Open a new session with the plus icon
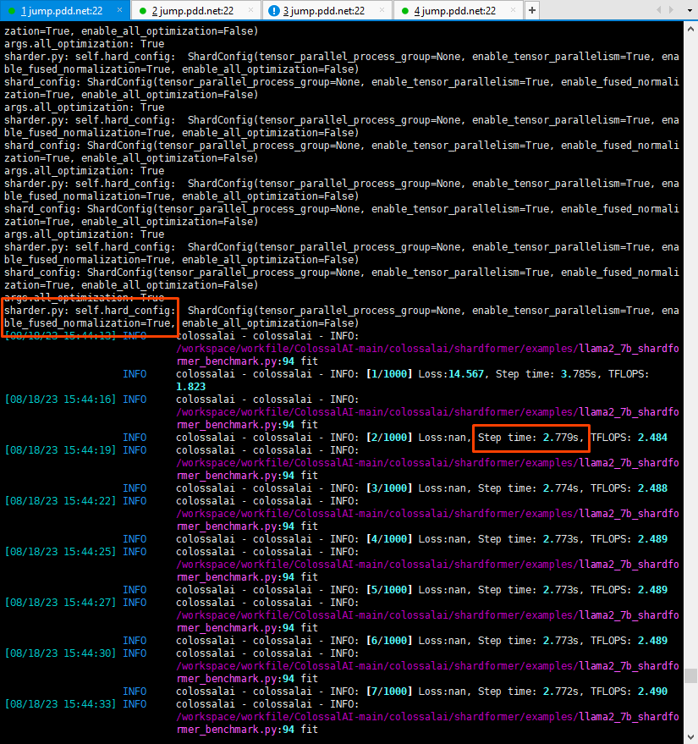Viewport: 698px width, 744px height. 530,10
